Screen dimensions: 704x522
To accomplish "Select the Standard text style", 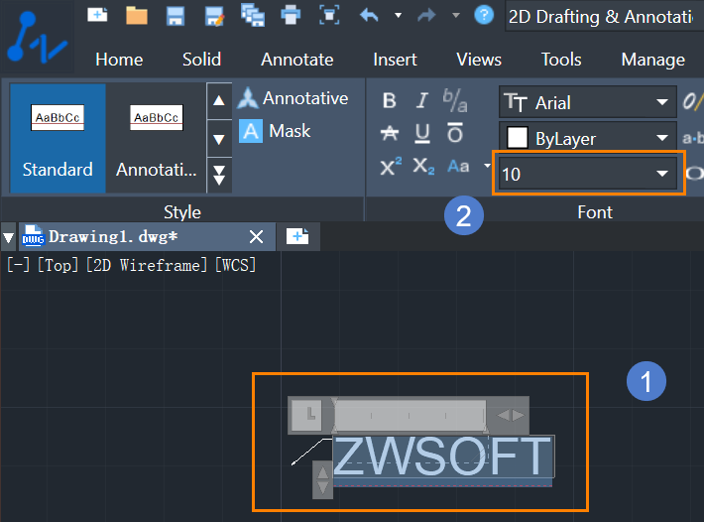I will point(58,138).
